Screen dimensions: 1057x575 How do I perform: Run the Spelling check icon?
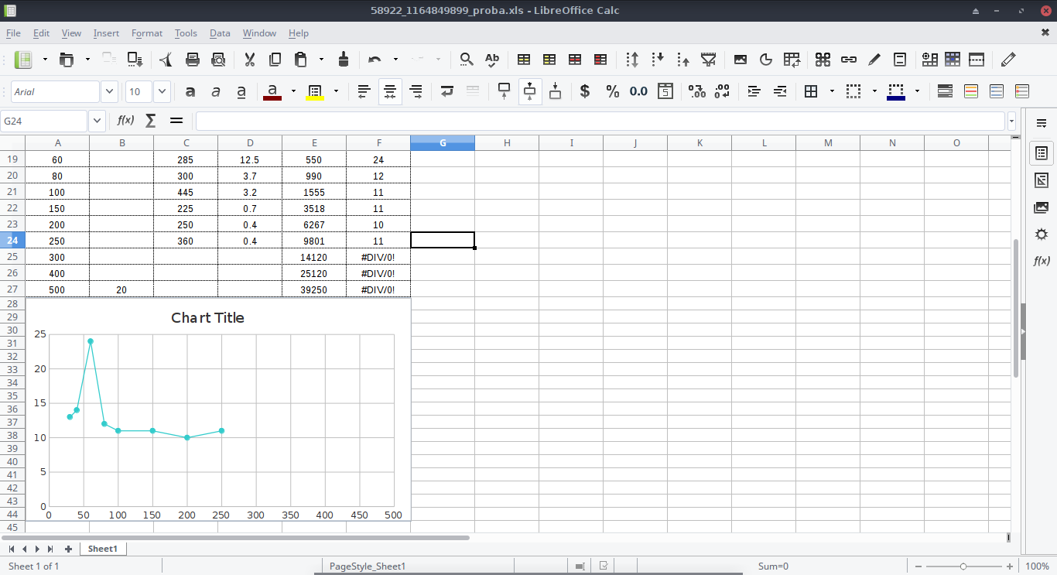(x=492, y=60)
